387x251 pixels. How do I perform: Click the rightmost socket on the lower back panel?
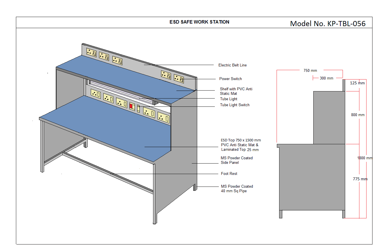tap(164, 117)
